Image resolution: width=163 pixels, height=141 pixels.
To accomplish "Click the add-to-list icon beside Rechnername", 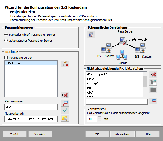I will click(65, 103).
